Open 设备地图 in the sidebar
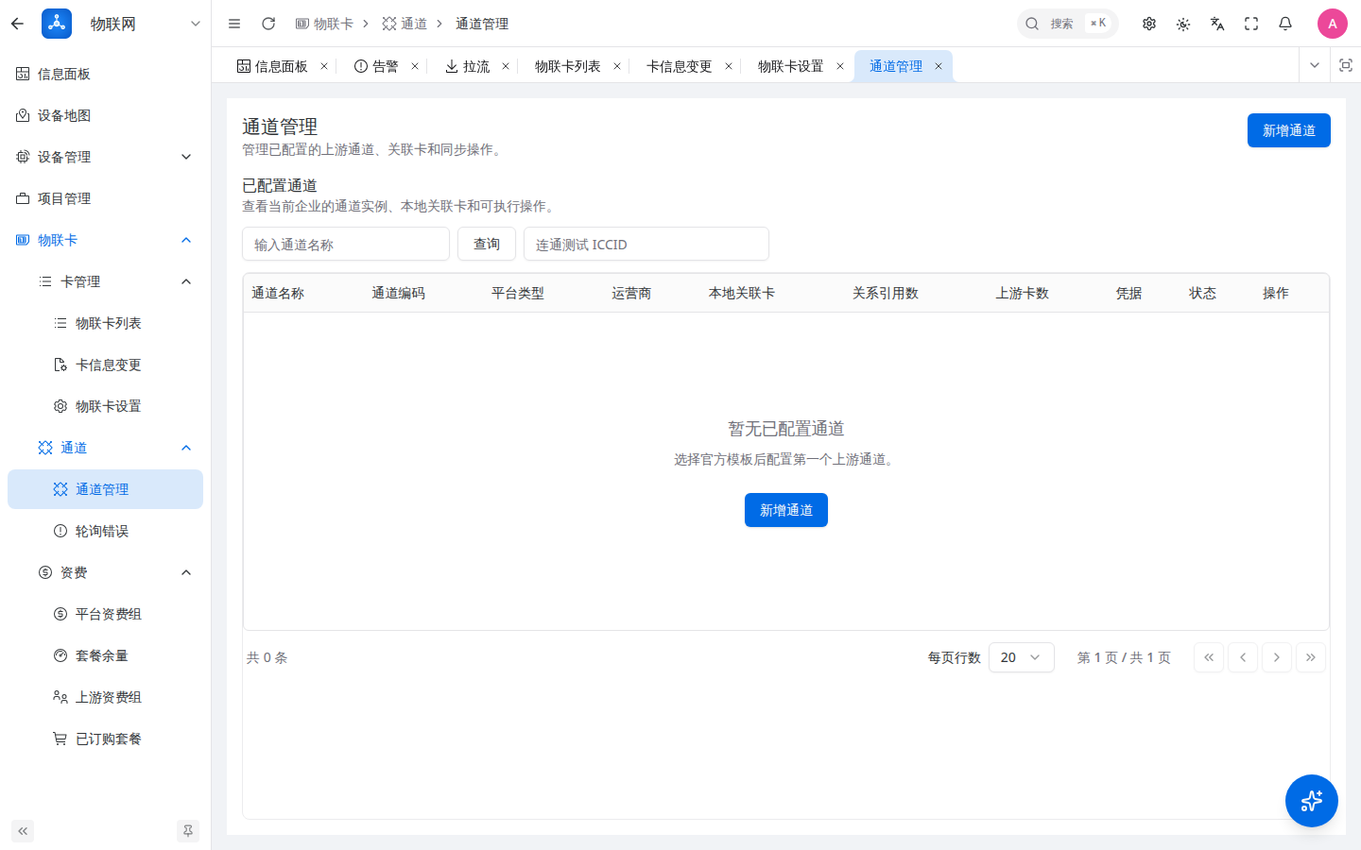Screen dimensions: 1361x850 click(x=105, y=115)
